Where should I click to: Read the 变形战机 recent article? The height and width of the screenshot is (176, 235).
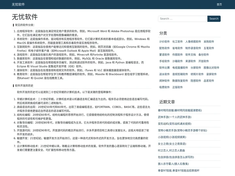175,124
